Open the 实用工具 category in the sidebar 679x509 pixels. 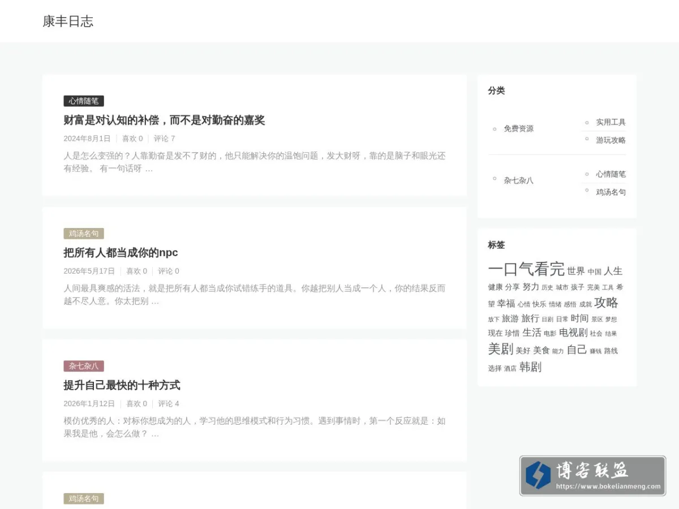pos(611,122)
